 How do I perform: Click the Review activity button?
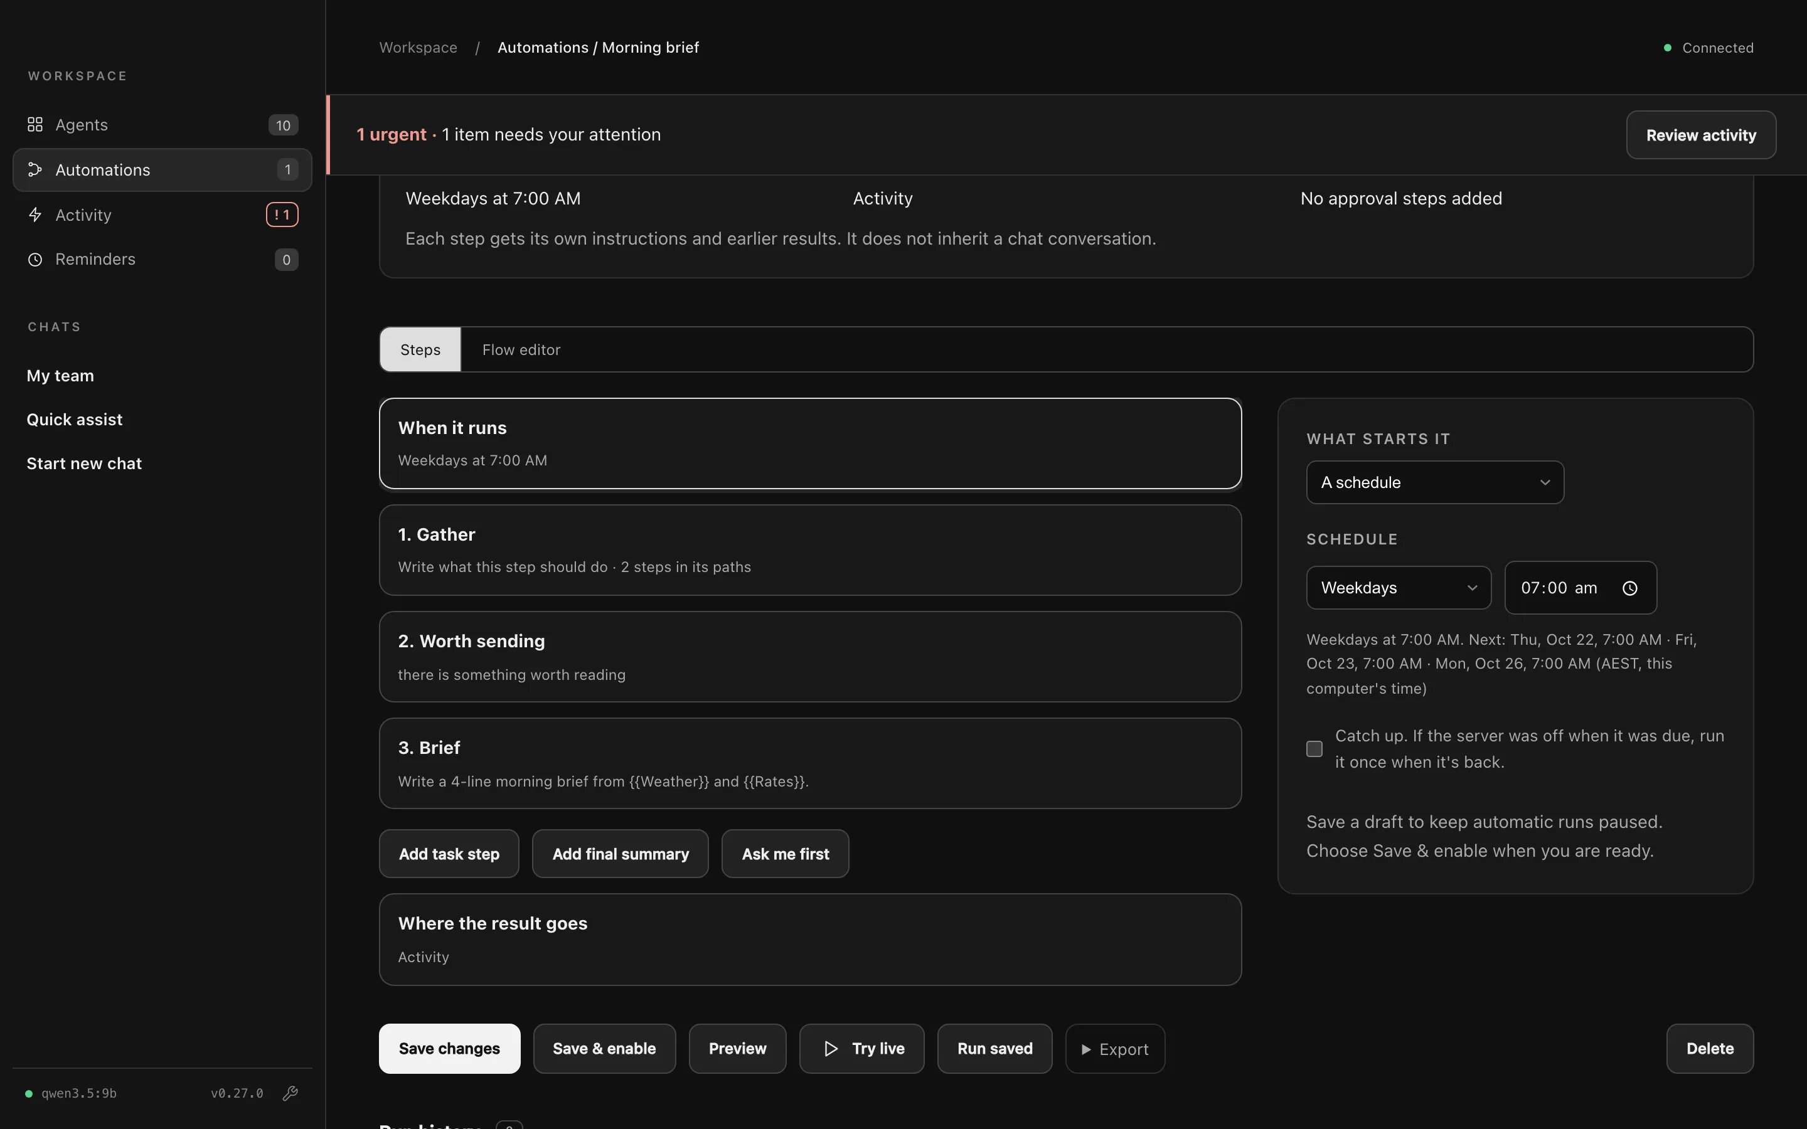coord(1701,135)
